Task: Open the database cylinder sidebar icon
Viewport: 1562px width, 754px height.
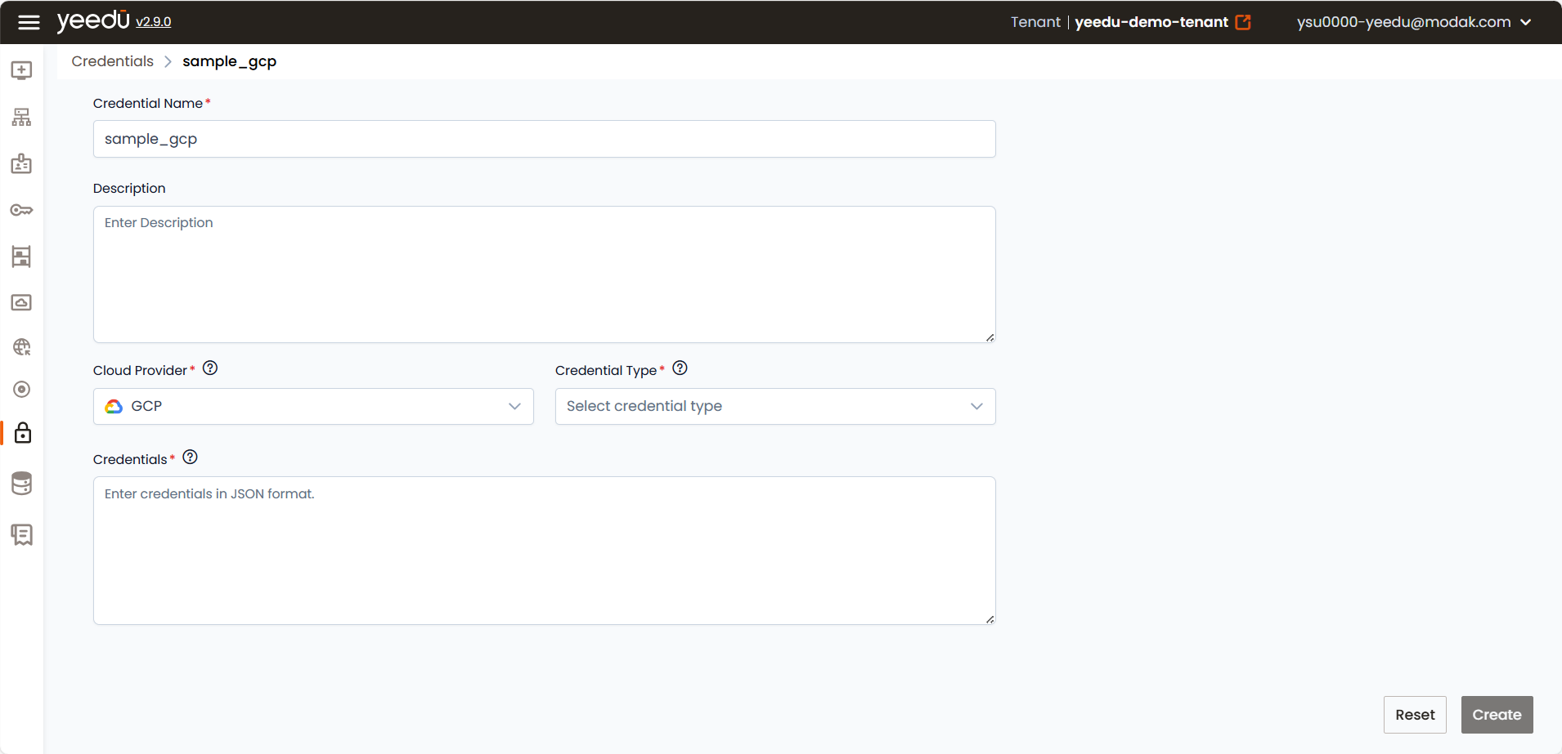Action: click(x=22, y=483)
